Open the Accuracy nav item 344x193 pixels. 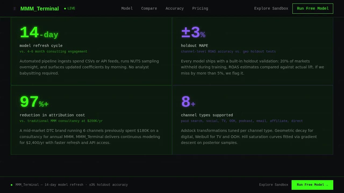pyautogui.click(x=175, y=9)
